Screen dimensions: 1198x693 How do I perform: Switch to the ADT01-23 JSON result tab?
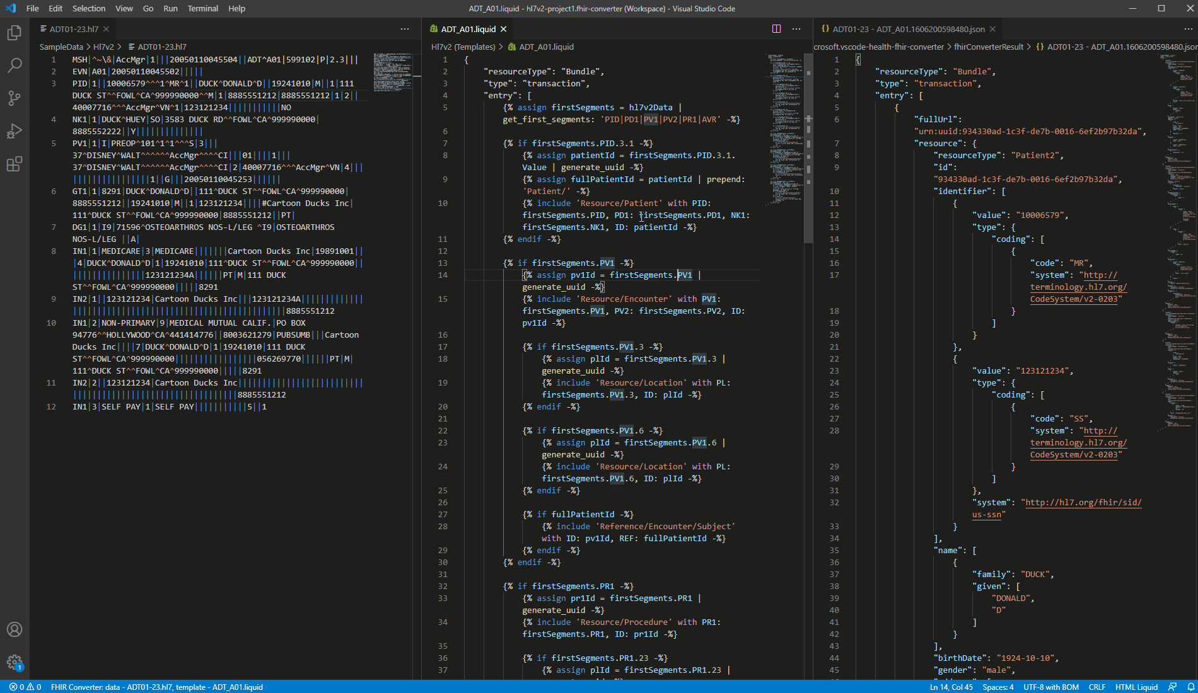pos(908,29)
